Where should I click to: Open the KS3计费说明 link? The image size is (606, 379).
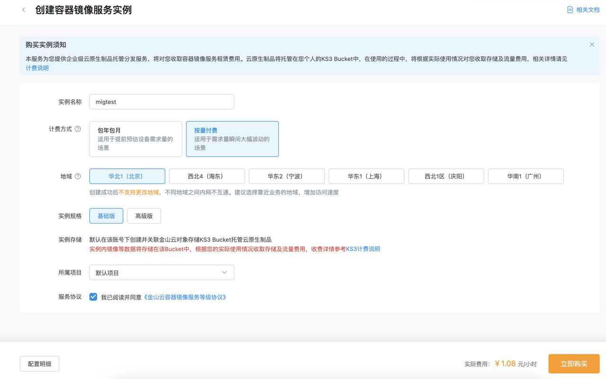point(363,249)
